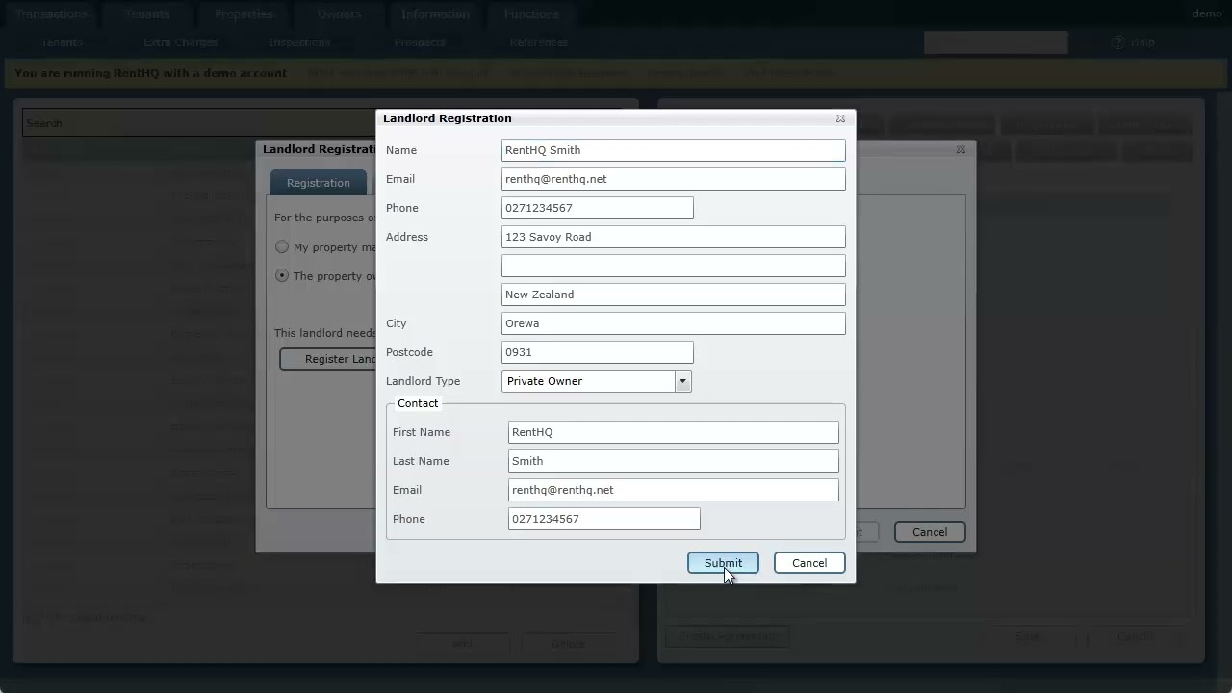Focus the empty second Address line

click(x=674, y=266)
